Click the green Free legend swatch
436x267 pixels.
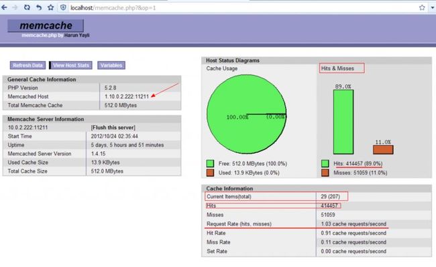pyautogui.click(x=210, y=163)
